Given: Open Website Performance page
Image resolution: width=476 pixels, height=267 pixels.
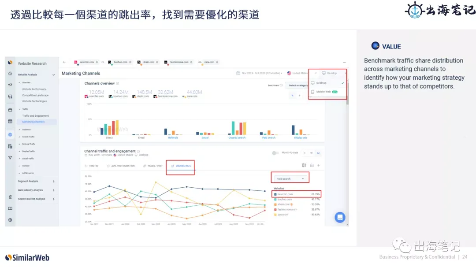Looking at the screenshot, I should 34,89.
